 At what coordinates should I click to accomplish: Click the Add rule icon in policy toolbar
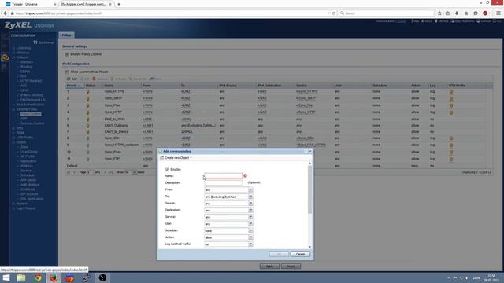pyautogui.click(x=69, y=79)
